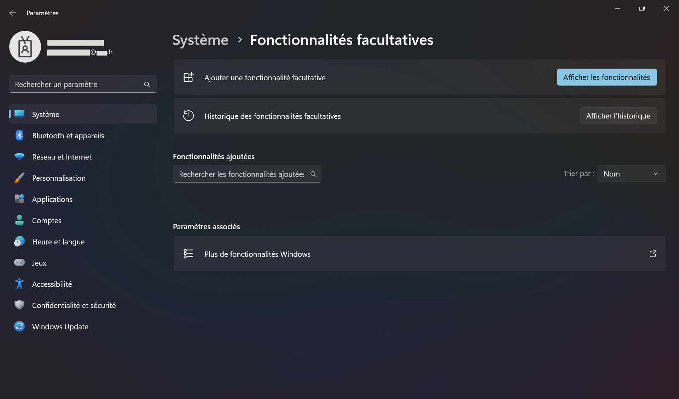Screen dimensions: 679x399
Task: Click Système breadcrumb link in header
Action: coord(200,40)
